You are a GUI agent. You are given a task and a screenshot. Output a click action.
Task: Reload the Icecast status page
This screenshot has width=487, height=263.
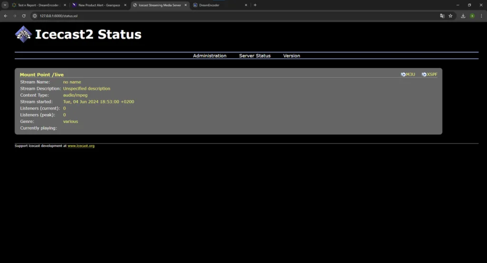click(x=24, y=16)
